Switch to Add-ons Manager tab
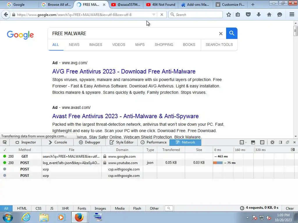 pyautogui.click(x=195, y=5)
